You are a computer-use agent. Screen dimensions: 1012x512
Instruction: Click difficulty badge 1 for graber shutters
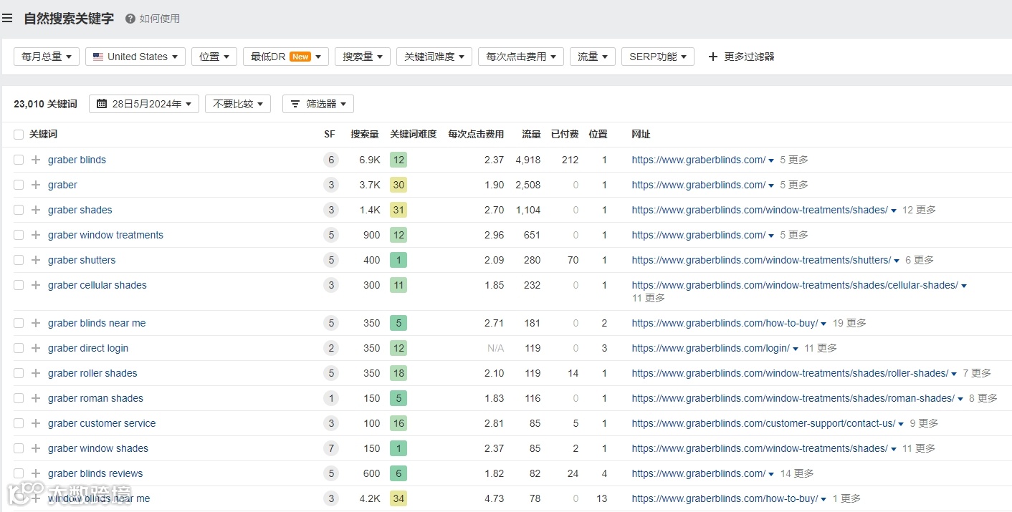pos(398,260)
